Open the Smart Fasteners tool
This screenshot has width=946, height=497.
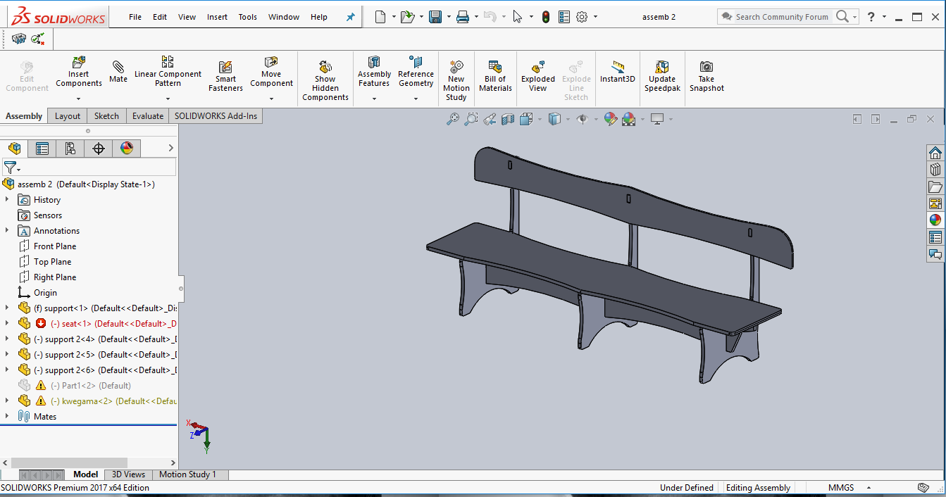[x=225, y=68]
